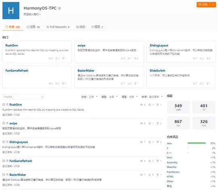Click watch eye icon on swipe popular card

pos(122,58)
